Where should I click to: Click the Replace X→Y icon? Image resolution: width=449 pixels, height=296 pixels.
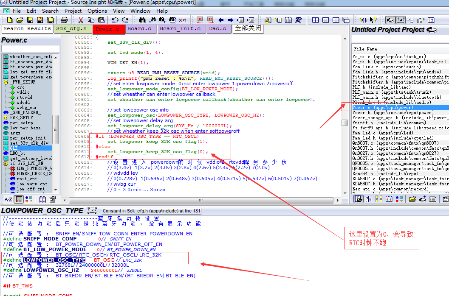183,20
